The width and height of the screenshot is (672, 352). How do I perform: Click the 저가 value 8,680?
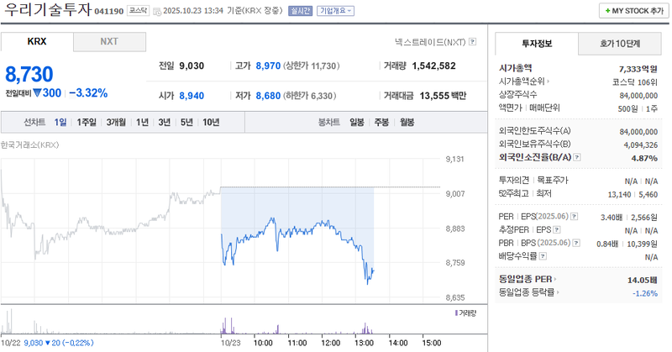click(268, 96)
